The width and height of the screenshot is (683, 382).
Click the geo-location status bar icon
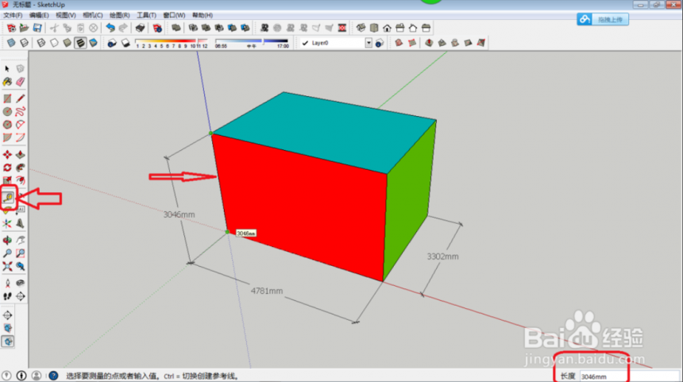(x=6, y=376)
